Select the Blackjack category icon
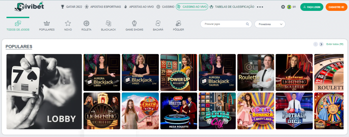The height and width of the screenshot is (137, 349). click(108, 23)
